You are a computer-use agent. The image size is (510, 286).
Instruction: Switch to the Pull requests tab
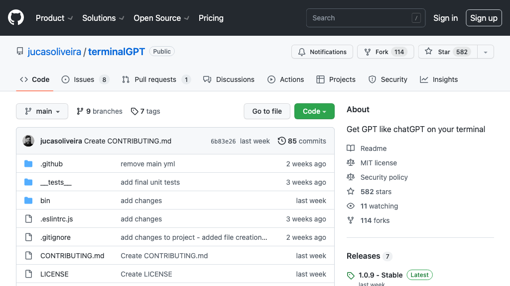click(x=156, y=79)
